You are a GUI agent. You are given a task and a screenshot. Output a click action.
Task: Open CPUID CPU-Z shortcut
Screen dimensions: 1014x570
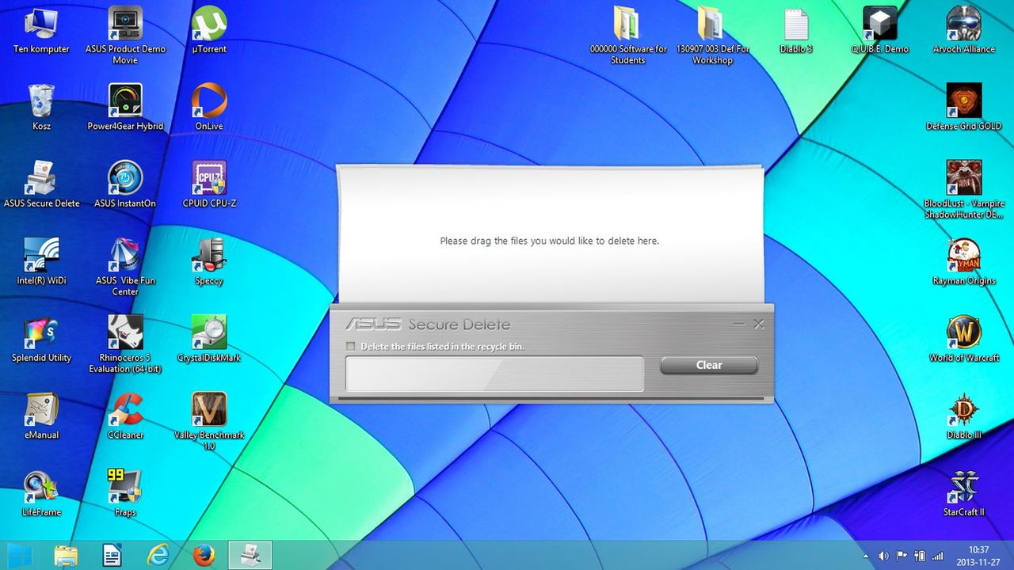[x=209, y=184]
